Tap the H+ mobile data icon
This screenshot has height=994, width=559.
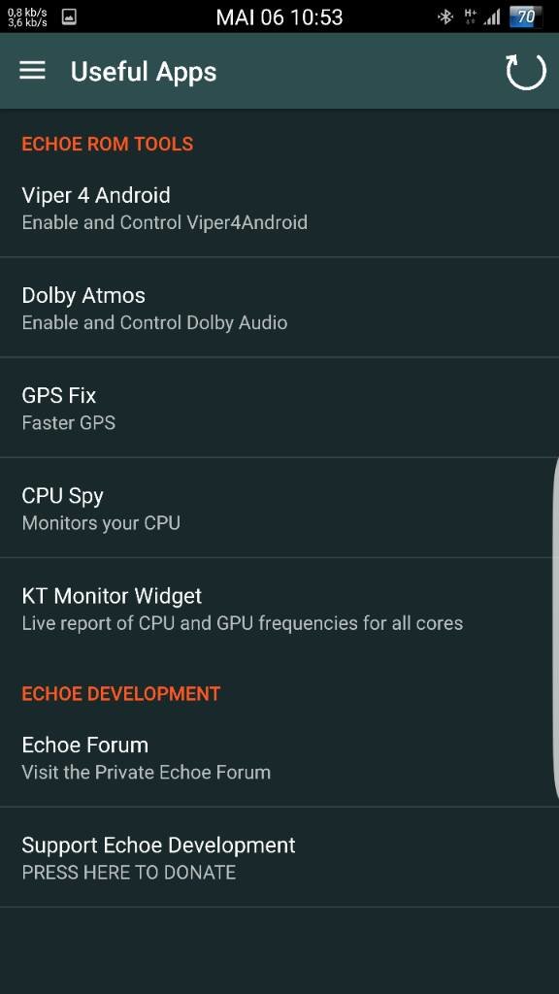(x=471, y=17)
